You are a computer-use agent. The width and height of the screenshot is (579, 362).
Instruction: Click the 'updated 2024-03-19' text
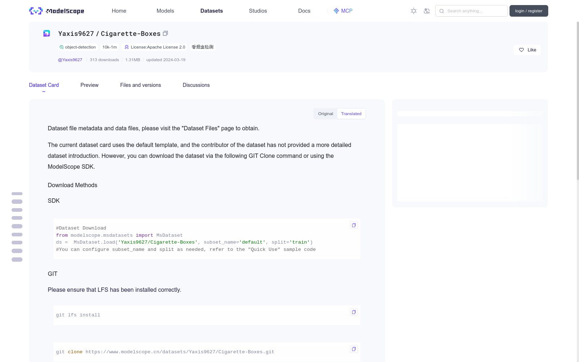166,60
